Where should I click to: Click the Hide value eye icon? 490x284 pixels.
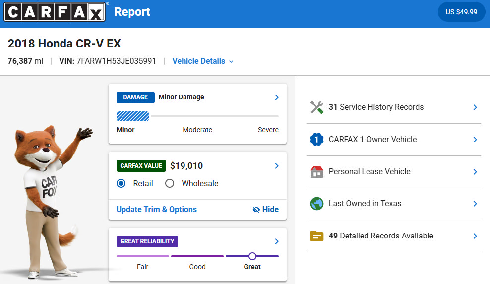[256, 210]
